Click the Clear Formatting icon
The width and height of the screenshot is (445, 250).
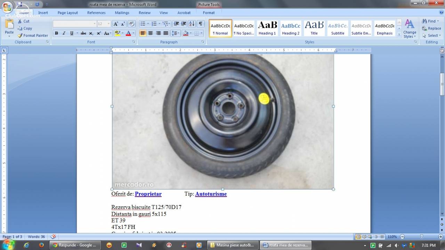click(x=131, y=24)
